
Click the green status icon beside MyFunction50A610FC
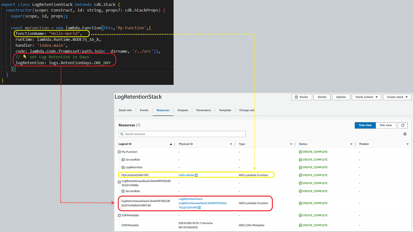point(300,175)
